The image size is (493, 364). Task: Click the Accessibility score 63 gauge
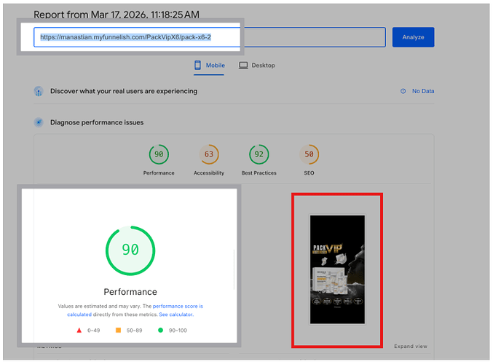[209, 154]
